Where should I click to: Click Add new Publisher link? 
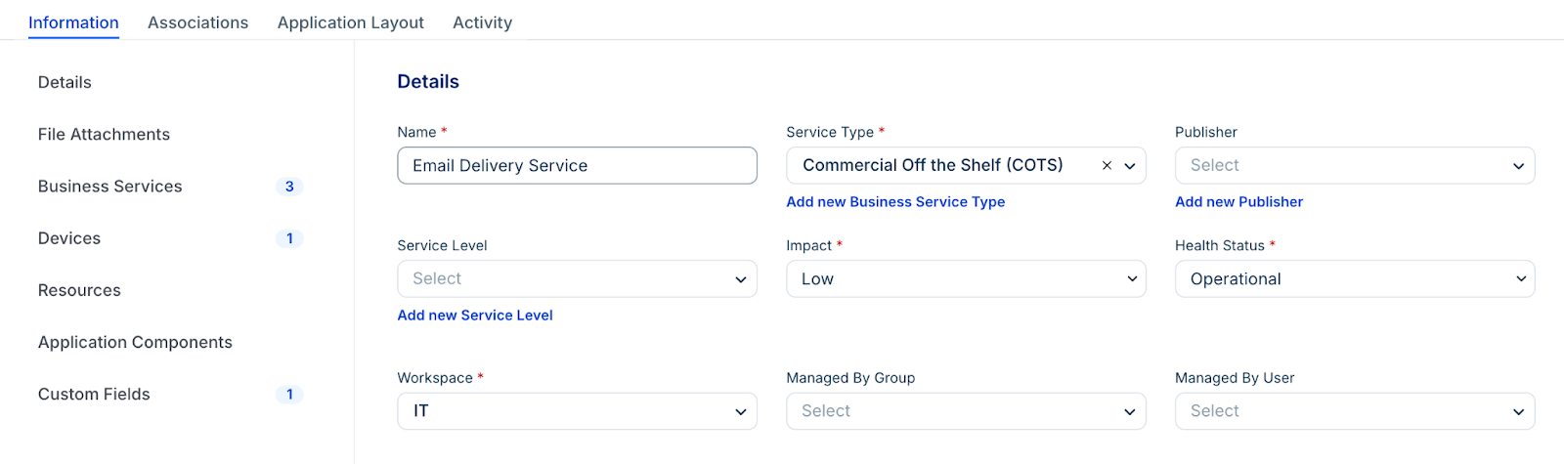1238,202
